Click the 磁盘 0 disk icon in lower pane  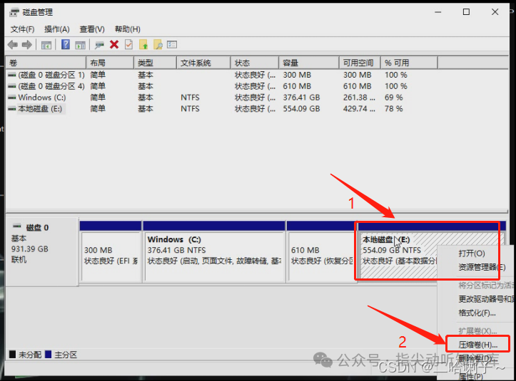pos(17,226)
